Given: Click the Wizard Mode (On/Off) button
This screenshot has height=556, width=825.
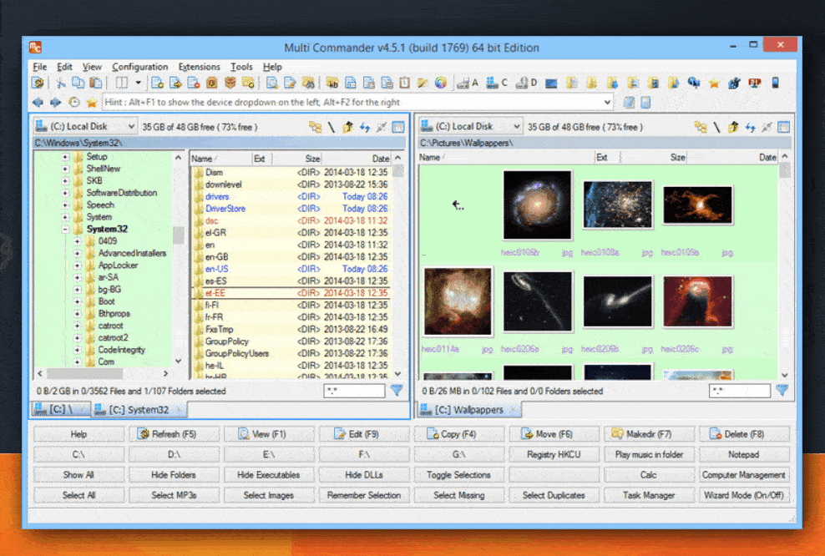Looking at the screenshot, I should click(744, 495).
